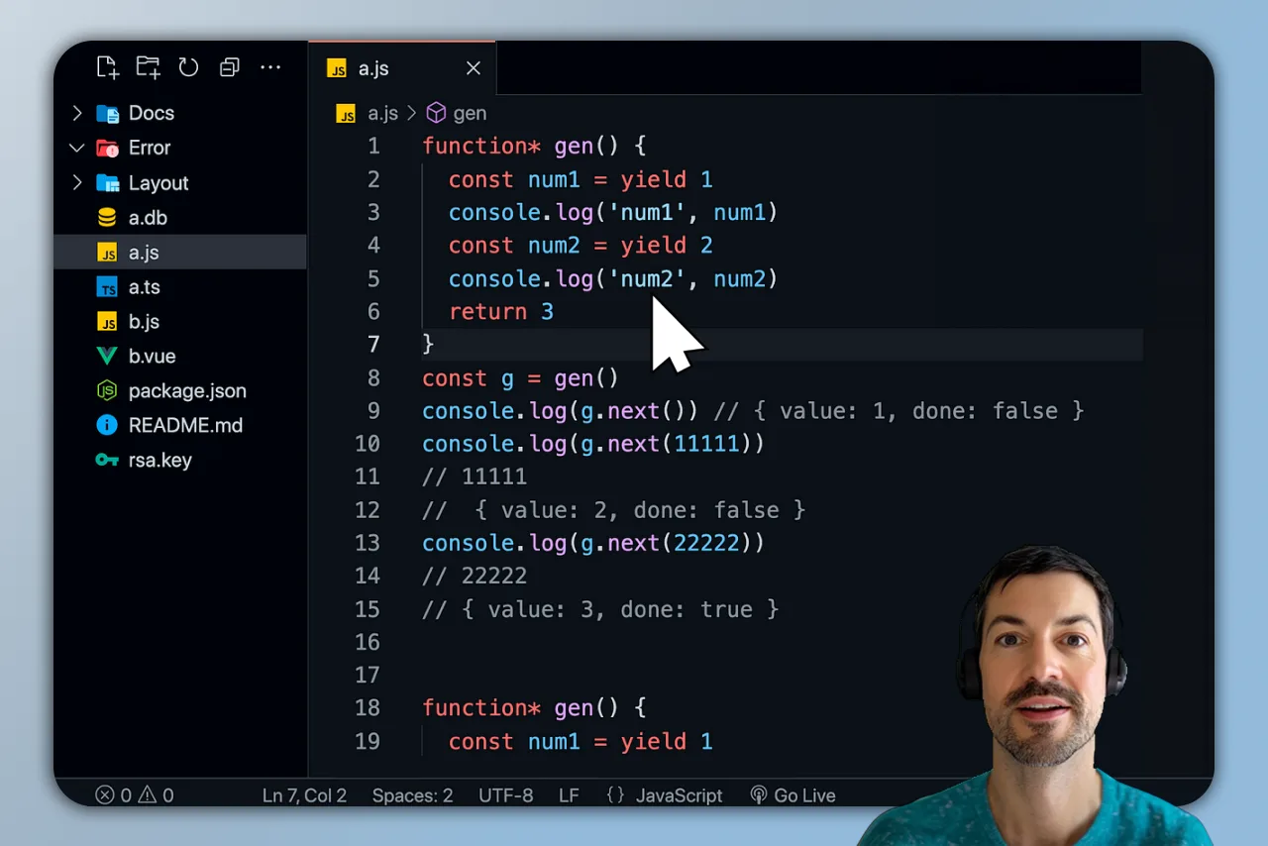Click Ln 7, Col 2 to go to line
This screenshot has width=1268, height=846.
[304, 795]
